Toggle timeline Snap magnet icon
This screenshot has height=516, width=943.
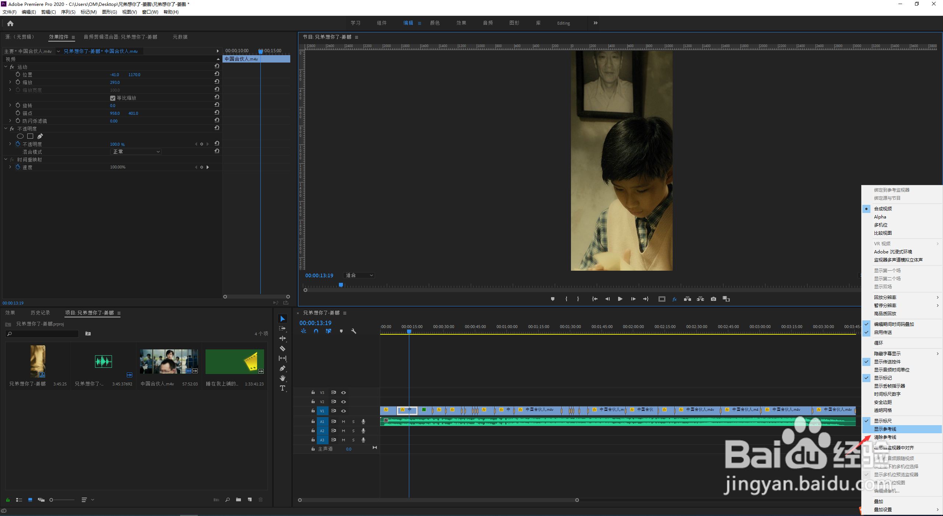pyautogui.click(x=316, y=331)
